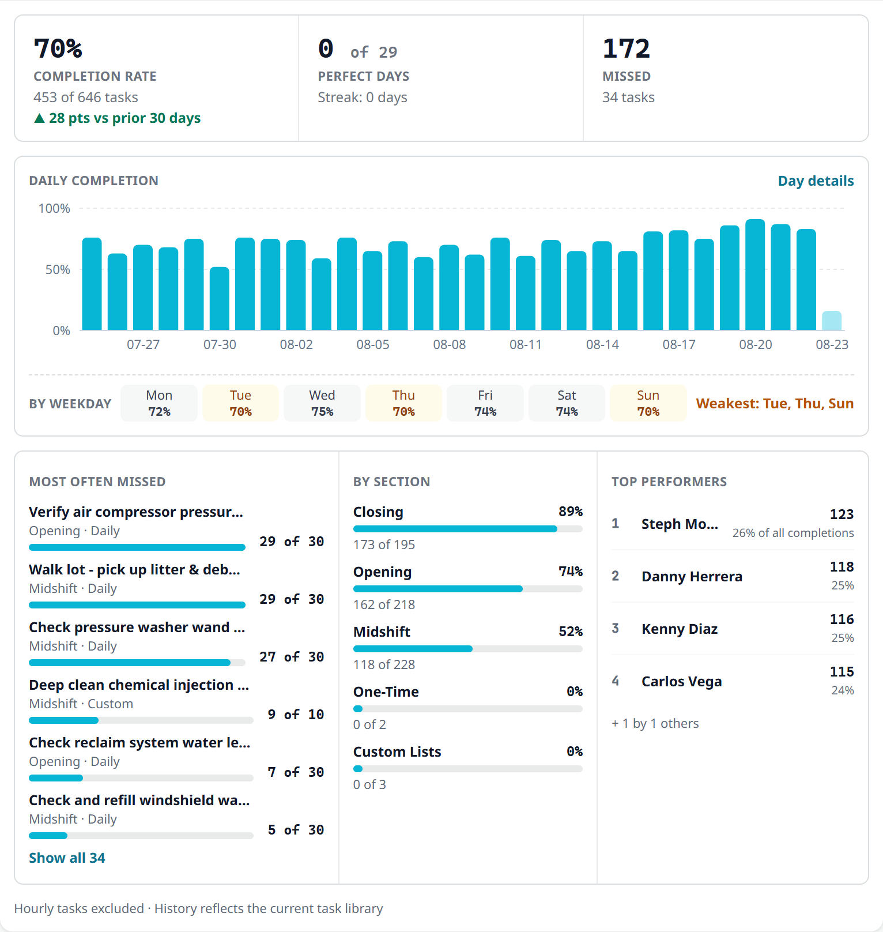The width and height of the screenshot is (883, 932).
Task: Click '453 of 646 tasks' text
Action: [x=86, y=97]
